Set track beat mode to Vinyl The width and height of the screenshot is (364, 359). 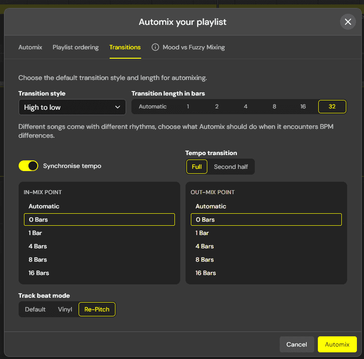coord(65,309)
